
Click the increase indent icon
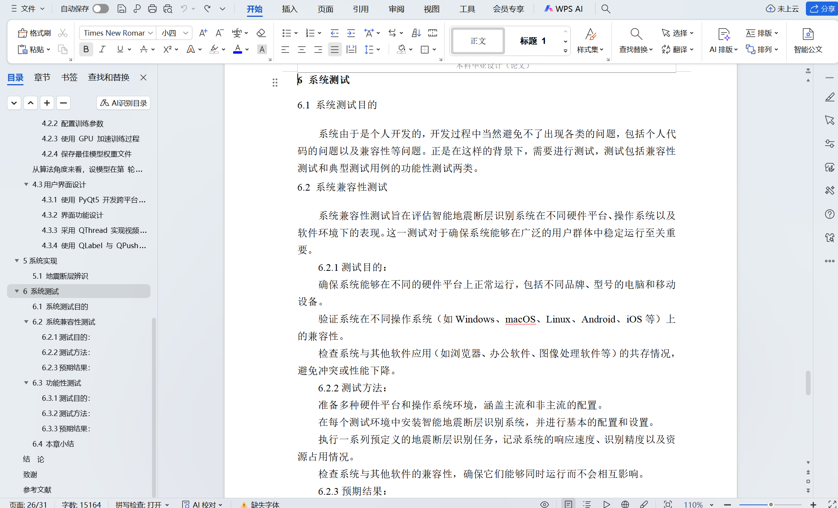point(351,33)
